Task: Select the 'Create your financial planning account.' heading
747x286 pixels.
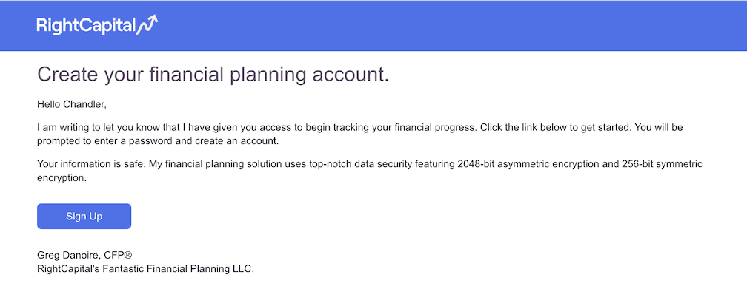Action: click(213, 75)
